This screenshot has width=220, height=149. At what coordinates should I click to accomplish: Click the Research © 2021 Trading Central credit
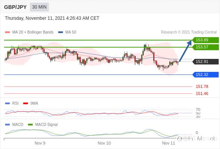click(x=189, y=32)
